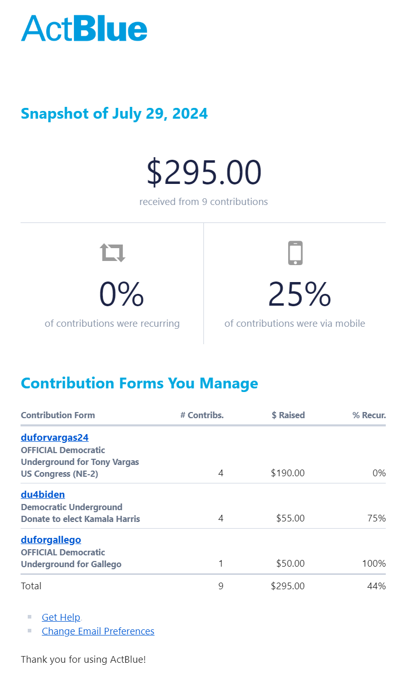394x673 pixels.
Task: Click the 44% total recurring value
Action: click(377, 586)
